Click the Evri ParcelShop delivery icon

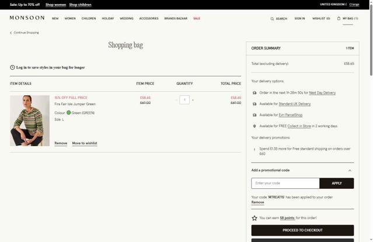(x=255, y=115)
